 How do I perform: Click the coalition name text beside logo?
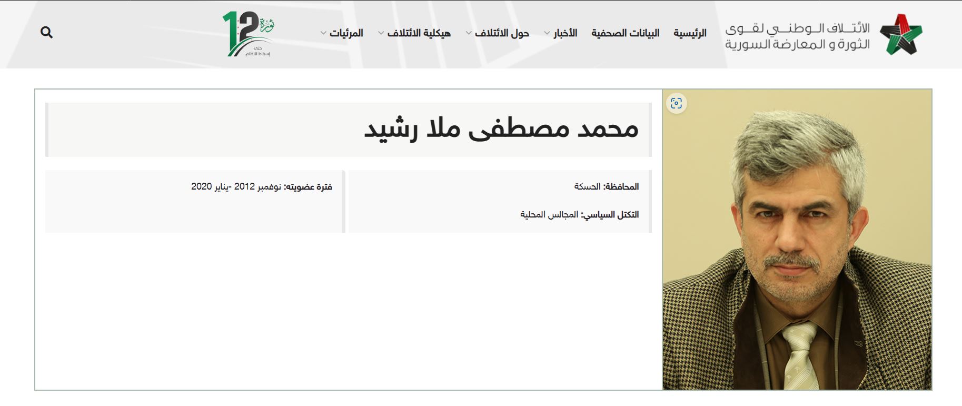pyautogui.click(x=797, y=36)
